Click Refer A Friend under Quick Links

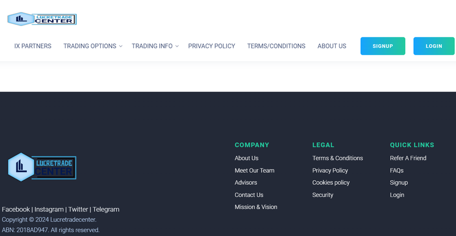point(408,158)
